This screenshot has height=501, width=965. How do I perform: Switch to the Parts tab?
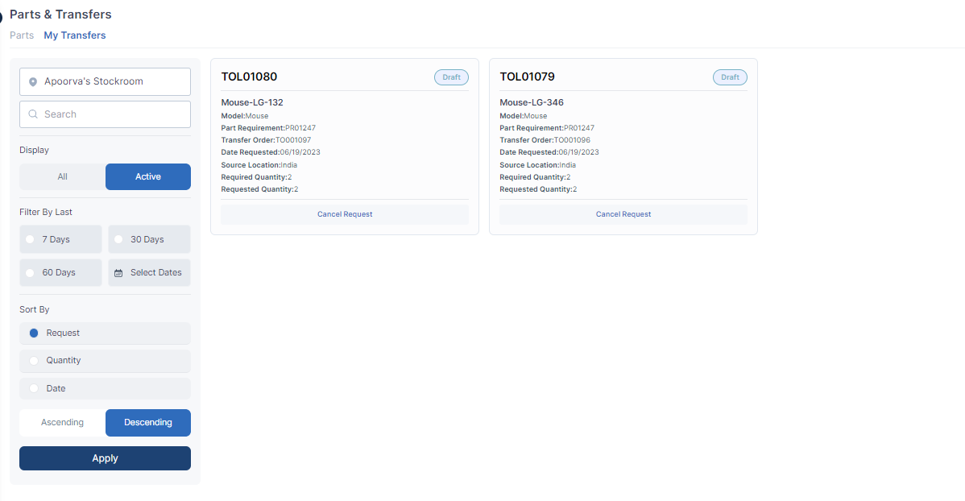coord(22,35)
